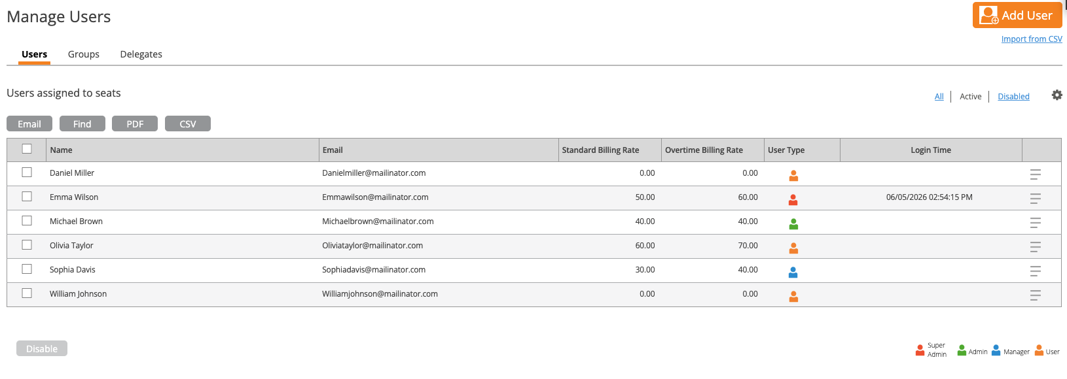
Task: Expand the options menu for Olivia Taylor
Action: (1035, 247)
